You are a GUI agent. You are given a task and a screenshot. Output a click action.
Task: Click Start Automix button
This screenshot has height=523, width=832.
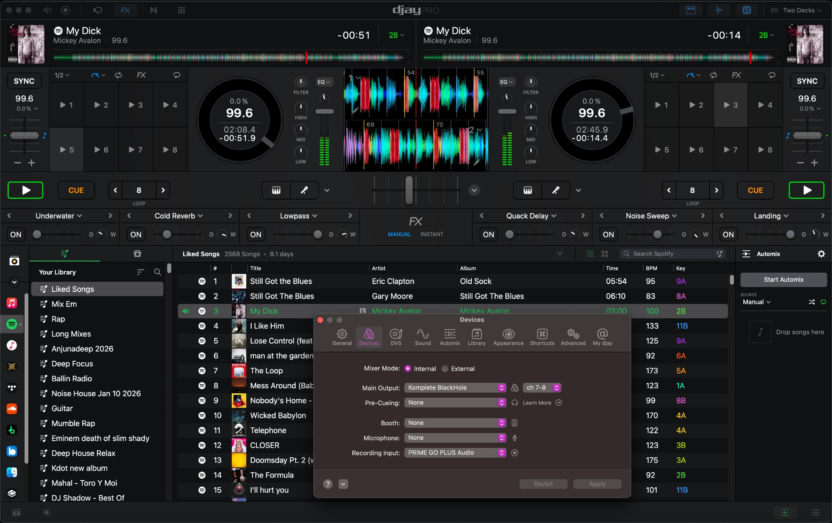pos(783,280)
